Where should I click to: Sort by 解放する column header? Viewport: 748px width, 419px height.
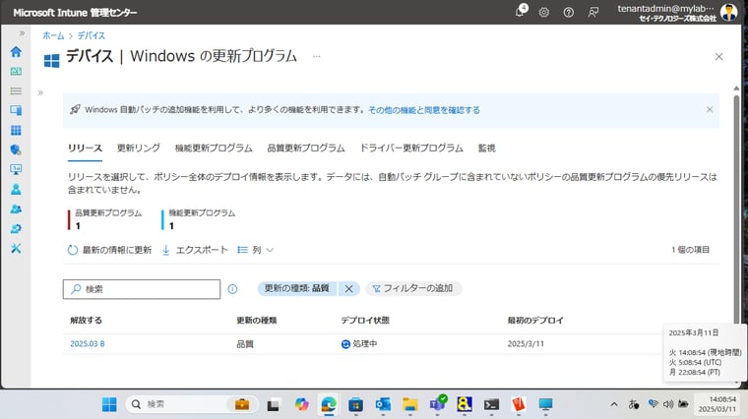coord(86,321)
